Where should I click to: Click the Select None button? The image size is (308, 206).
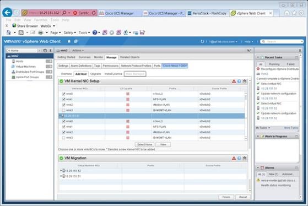click(144, 144)
